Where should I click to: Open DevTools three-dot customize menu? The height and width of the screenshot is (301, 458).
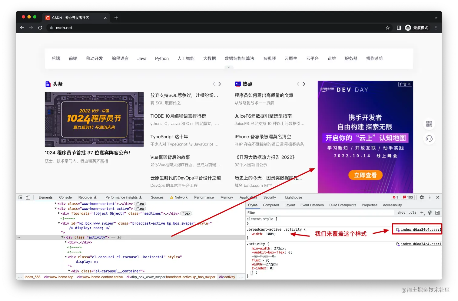(x=430, y=197)
